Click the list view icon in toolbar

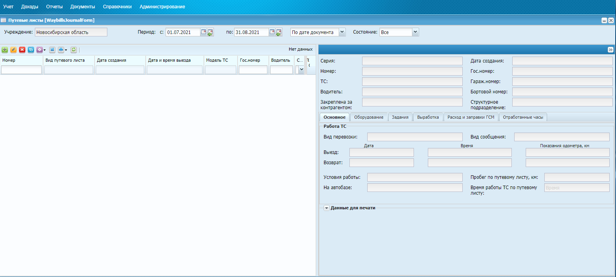[52, 50]
